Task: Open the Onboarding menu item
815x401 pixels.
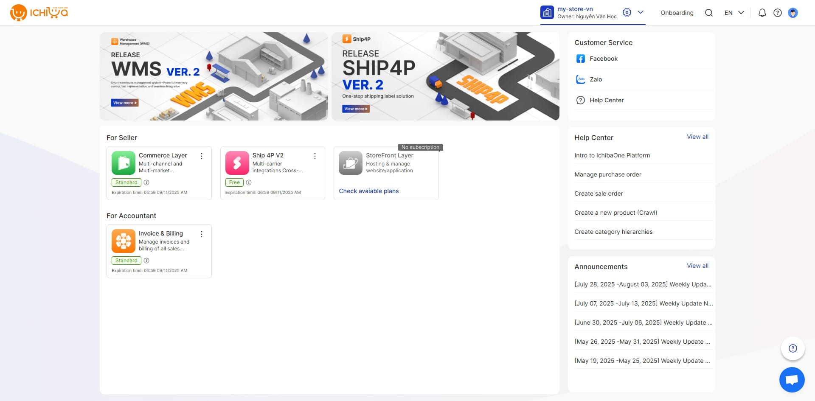Action: click(677, 13)
